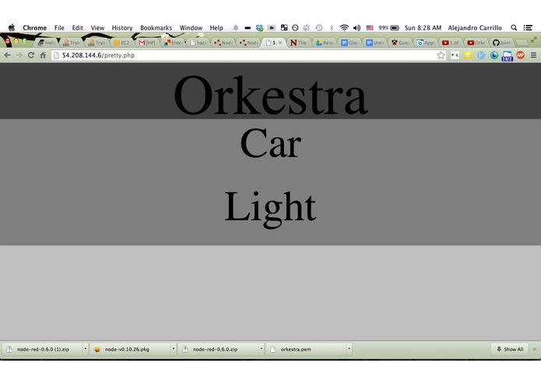Click the battery status indicator
541x384 pixels.
389,27
